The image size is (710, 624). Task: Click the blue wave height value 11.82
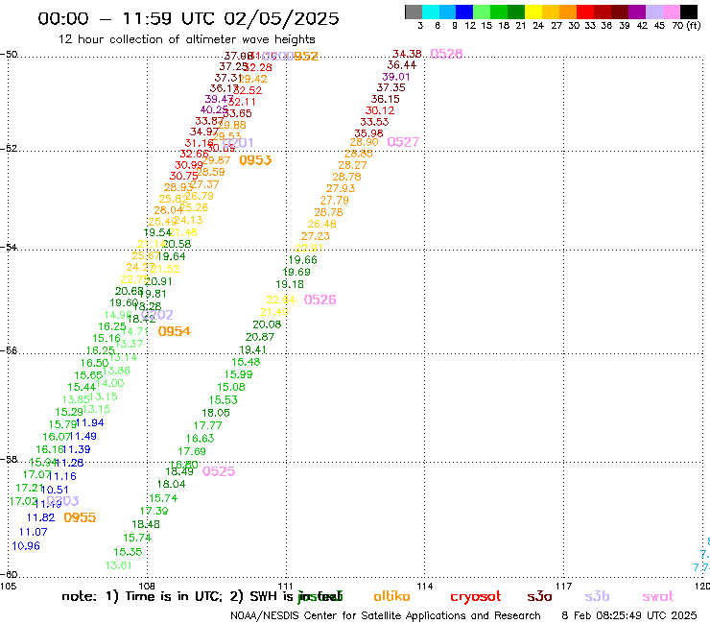[40, 517]
